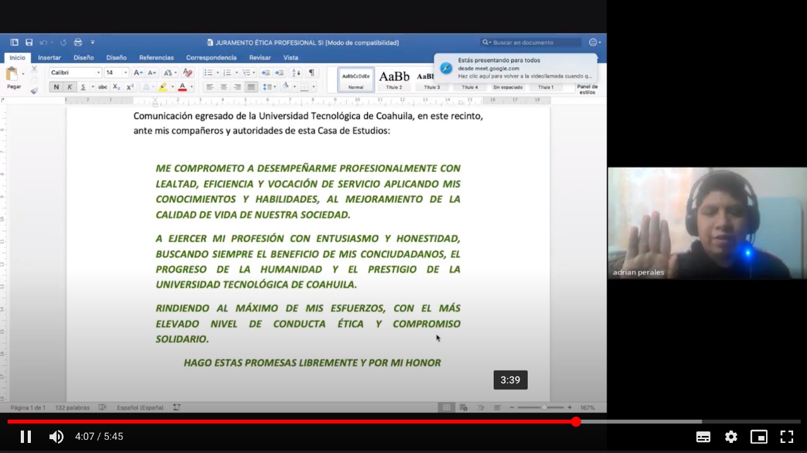Viewport: 807px width, 453px height.
Task: Pause the video playback
Action: click(26, 437)
